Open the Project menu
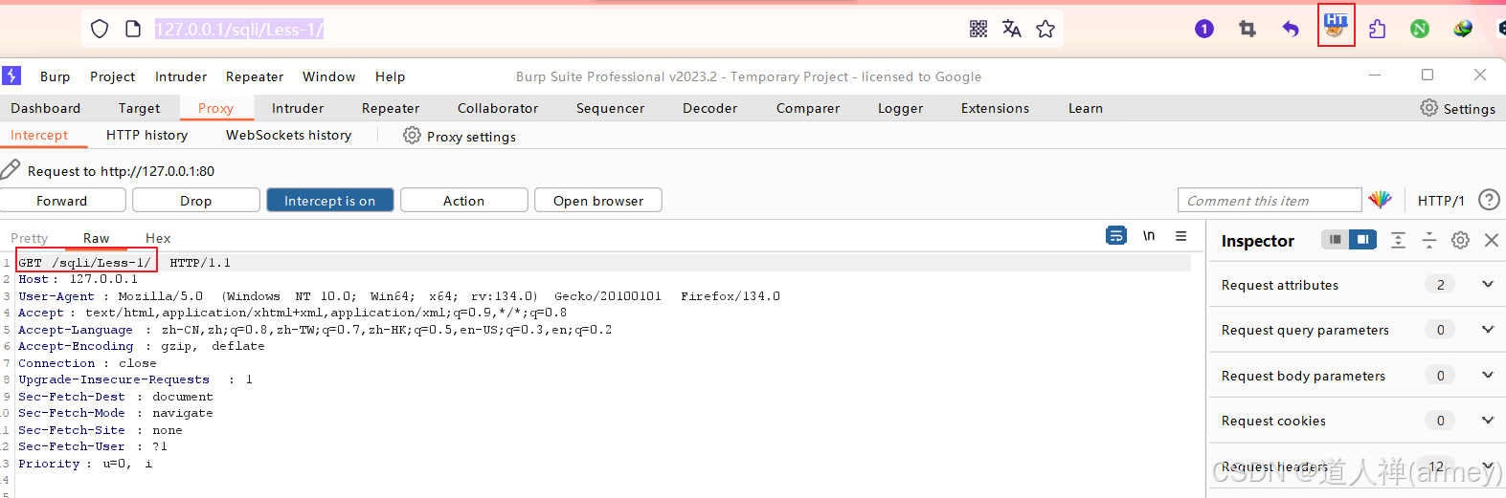 pos(113,76)
